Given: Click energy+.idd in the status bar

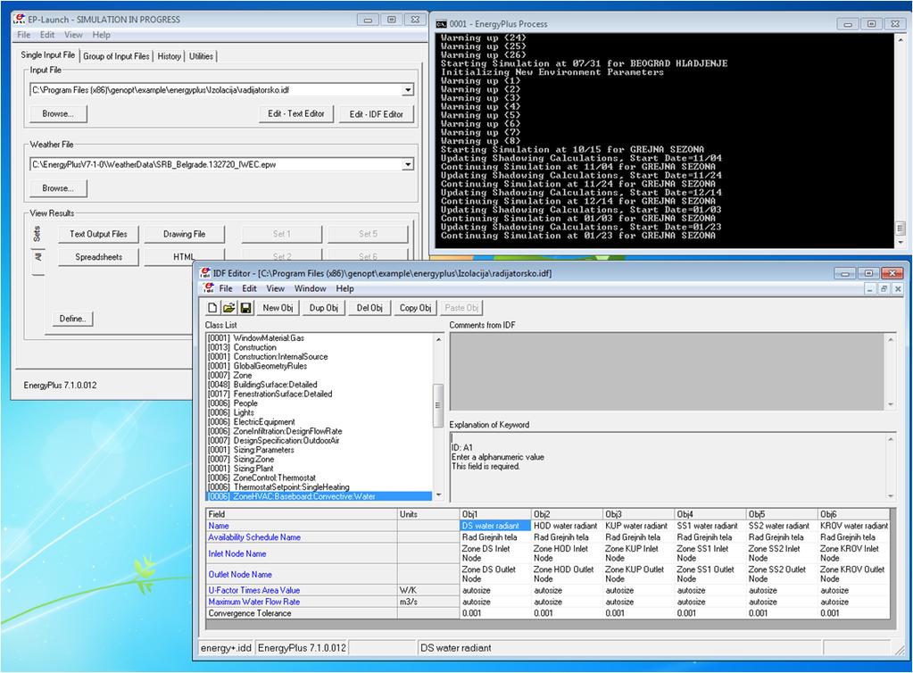Looking at the screenshot, I should 226,648.
